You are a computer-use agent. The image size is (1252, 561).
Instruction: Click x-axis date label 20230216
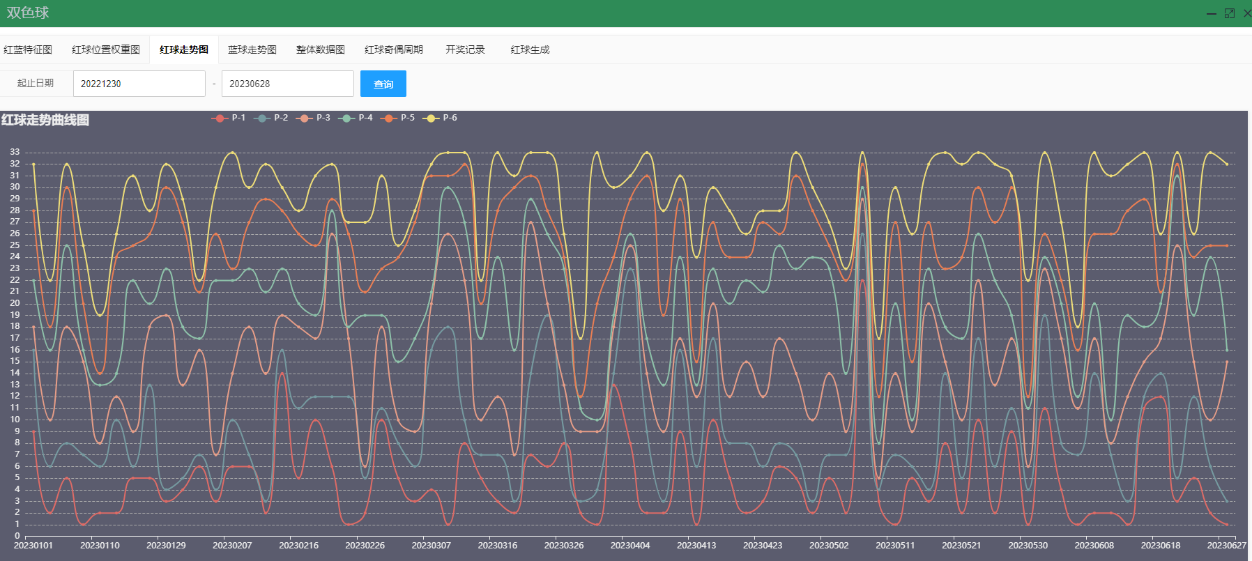298,545
